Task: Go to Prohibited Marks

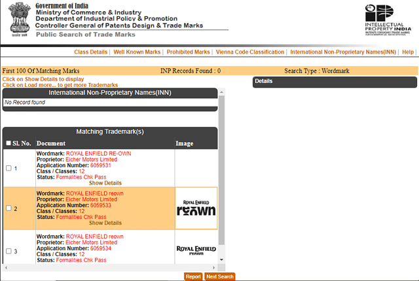Action: click(x=188, y=52)
